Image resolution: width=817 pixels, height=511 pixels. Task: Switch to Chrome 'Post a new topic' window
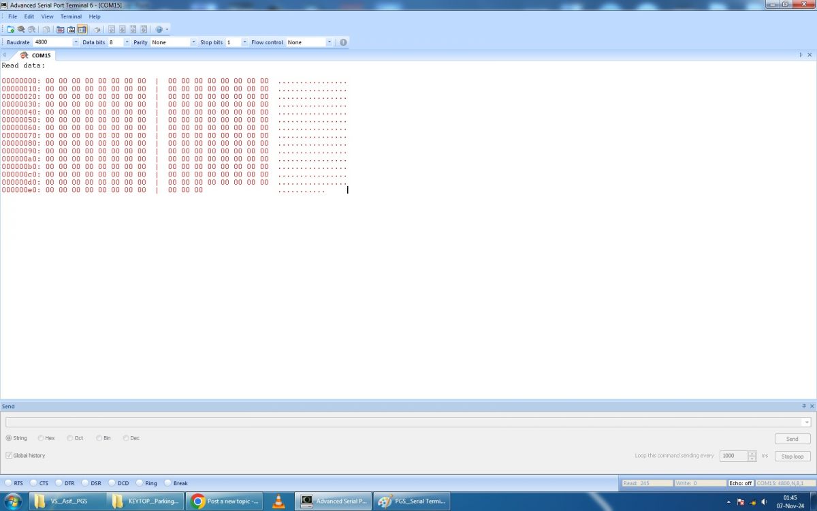[x=224, y=501]
